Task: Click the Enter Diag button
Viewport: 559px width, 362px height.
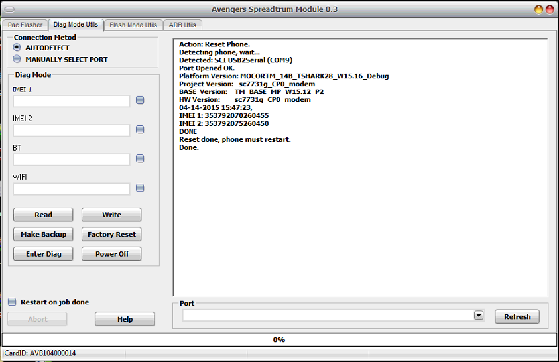Action: [43, 254]
